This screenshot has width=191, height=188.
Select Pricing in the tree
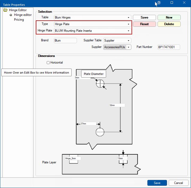point(19,20)
